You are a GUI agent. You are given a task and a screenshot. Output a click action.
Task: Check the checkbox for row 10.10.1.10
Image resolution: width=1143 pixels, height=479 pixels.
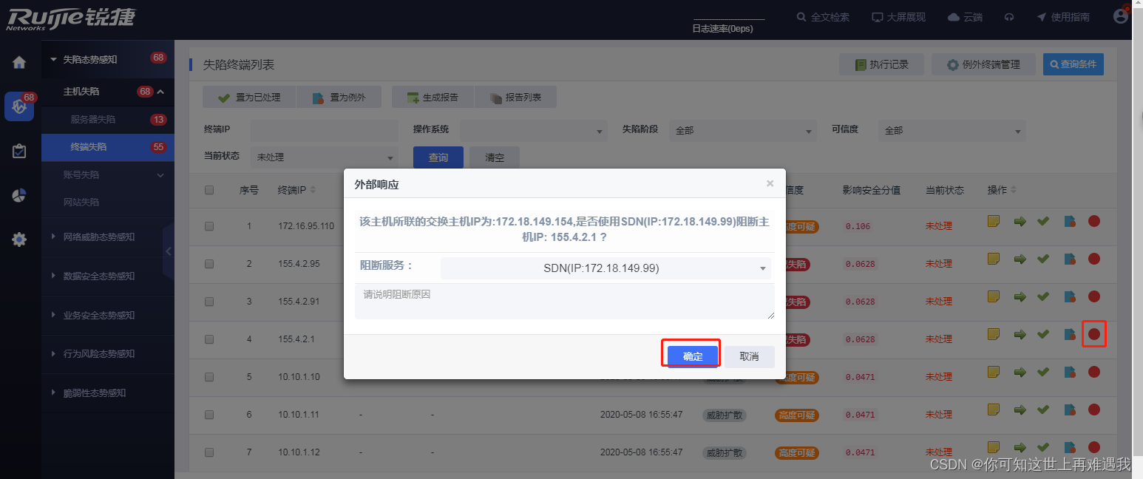pyautogui.click(x=209, y=377)
